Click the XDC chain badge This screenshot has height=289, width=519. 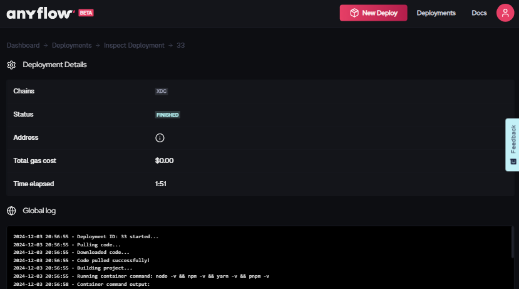tap(162, 92)
